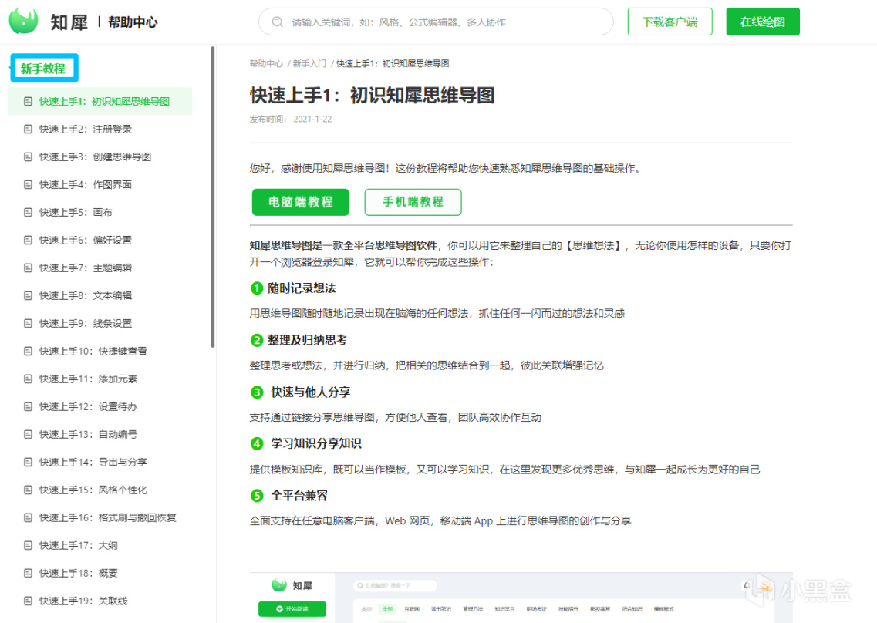
Task: Click the 全平台兼容 heading
Action: [x=299, y=496]
